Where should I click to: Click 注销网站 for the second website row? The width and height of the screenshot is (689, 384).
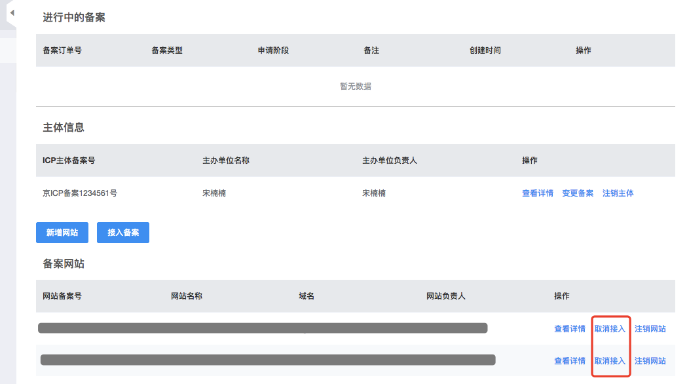[650, 361]
